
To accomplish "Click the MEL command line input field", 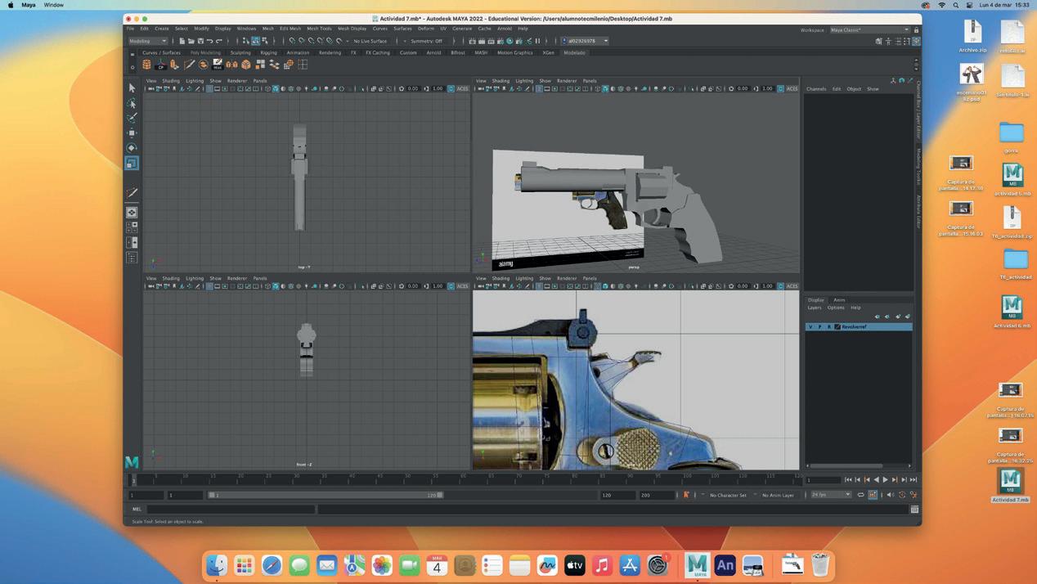I will pos(231,509).
